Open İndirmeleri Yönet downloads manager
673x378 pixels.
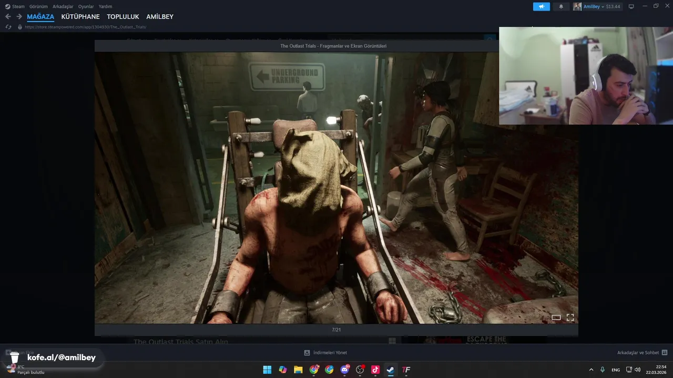[x=325, y=353]
